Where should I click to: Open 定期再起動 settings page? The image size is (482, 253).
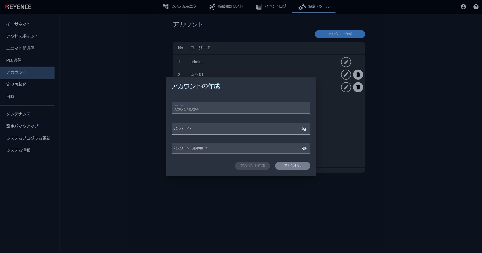coord(16,84)
